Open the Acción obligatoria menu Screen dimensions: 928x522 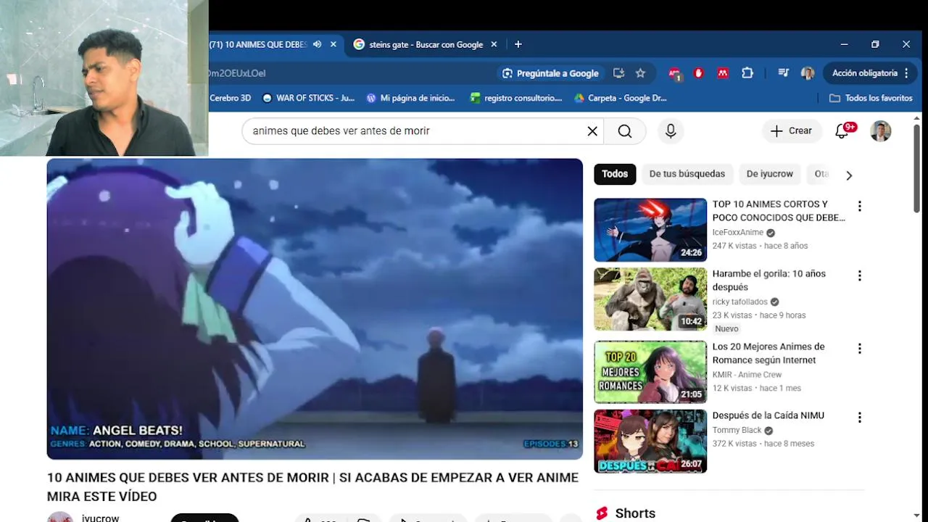tap(870, 73)
